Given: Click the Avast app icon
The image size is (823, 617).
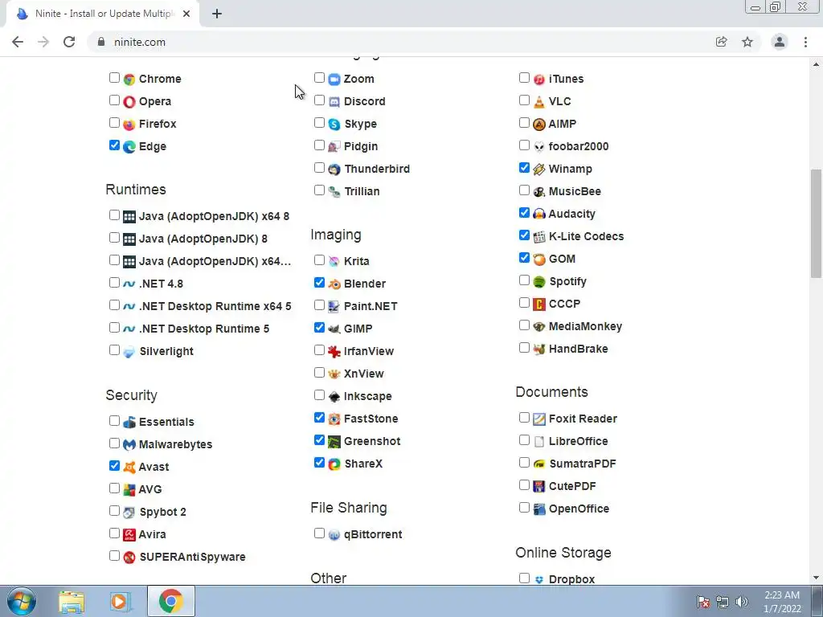Looking at the screenshot, I should point(129,467).
